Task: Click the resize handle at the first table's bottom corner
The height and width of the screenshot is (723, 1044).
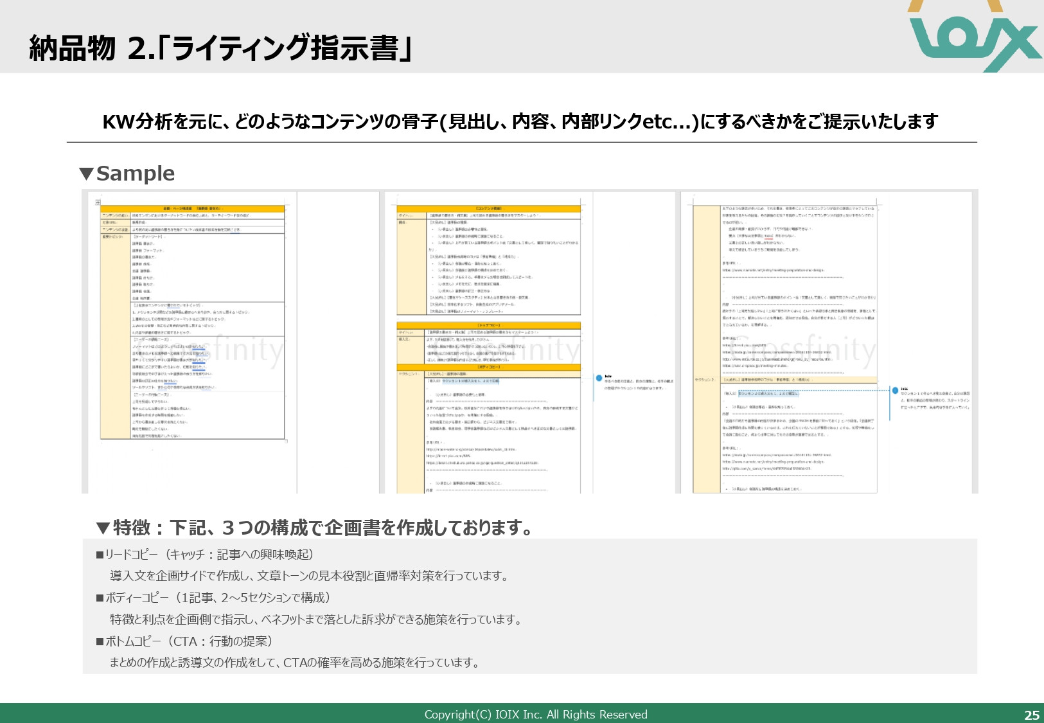Action: pos(287,440)
